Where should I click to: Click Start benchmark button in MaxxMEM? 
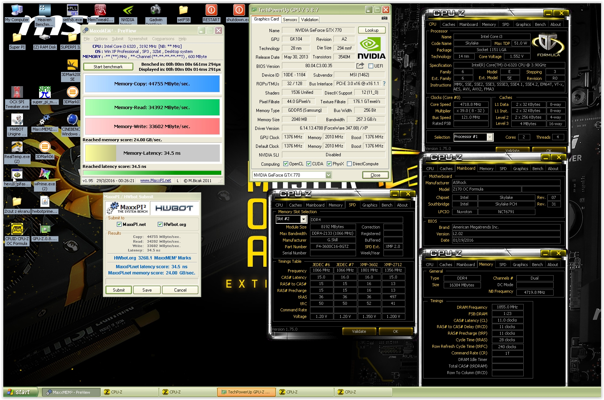(x=108, y=67)
